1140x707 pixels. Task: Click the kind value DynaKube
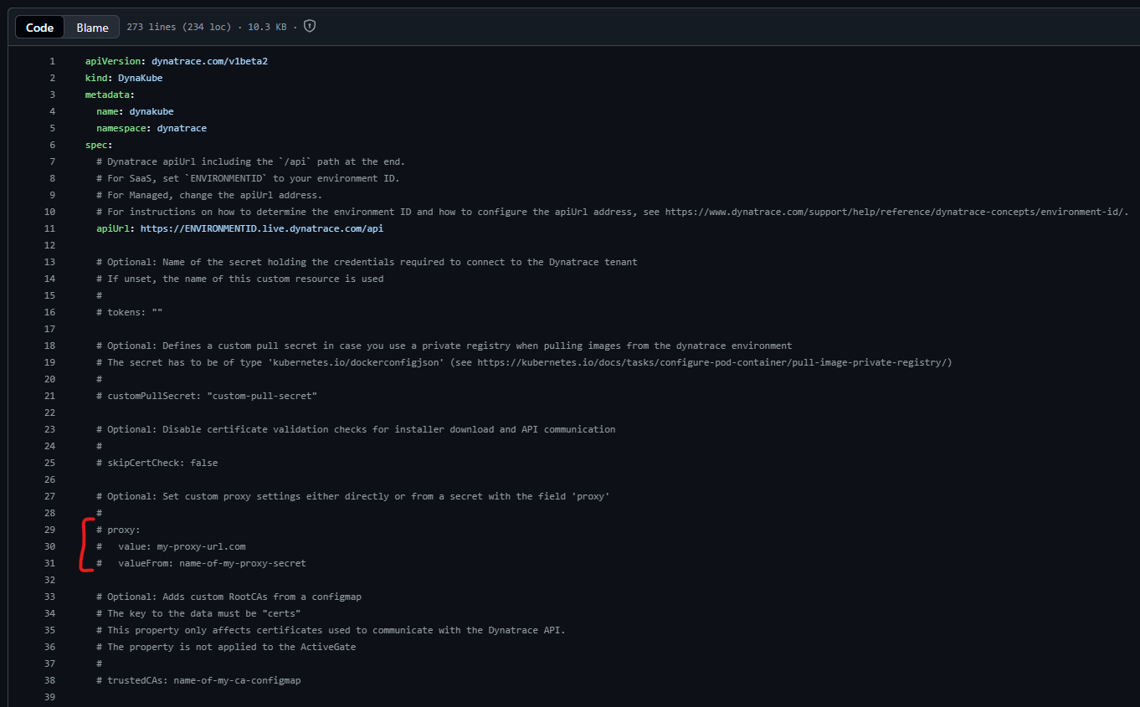pos(140,78)
